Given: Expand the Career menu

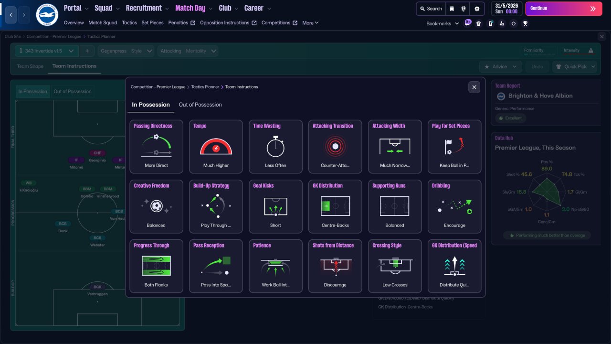Looking at the screenshot, I should pos(257,8).
